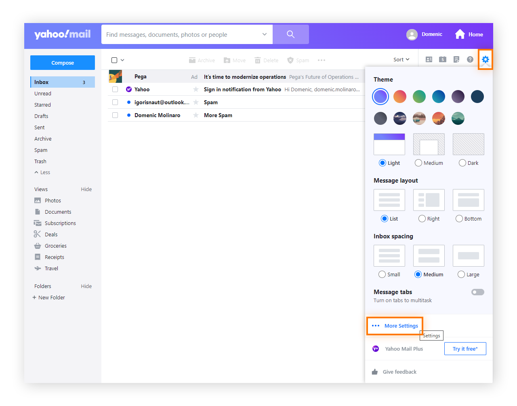Enable Message tabs to multitask

[477, 292]
